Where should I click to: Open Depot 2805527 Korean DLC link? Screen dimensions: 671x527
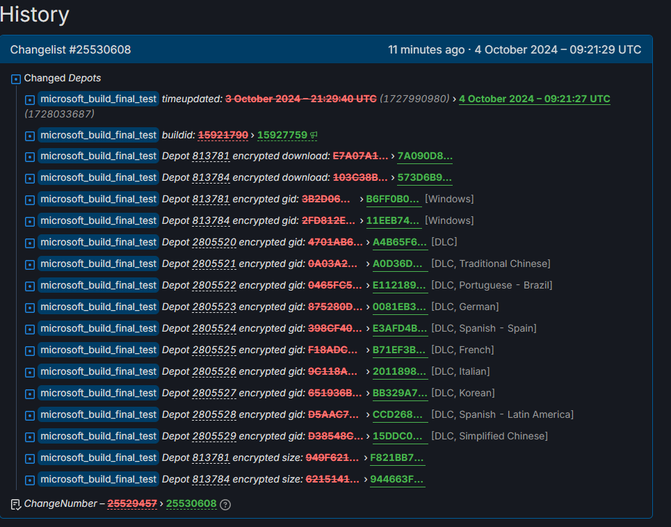point(214,393)
